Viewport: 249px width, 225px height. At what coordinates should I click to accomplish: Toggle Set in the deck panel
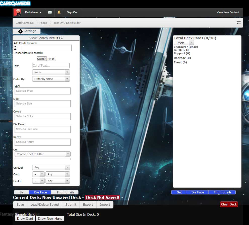point(179,192)
